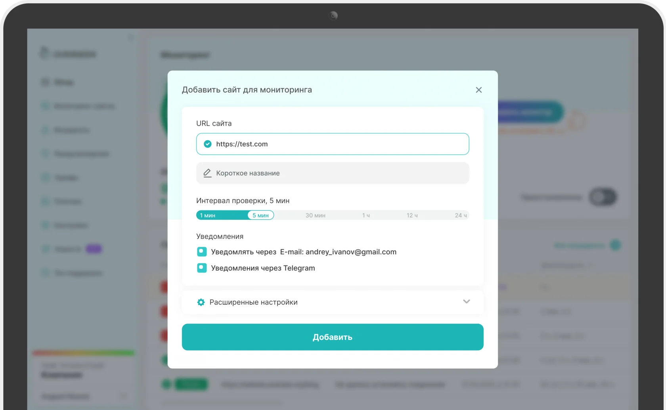Viewport: 666px width, 410px height.
Task: Toggle the E-mail notification checkbox
Action: click(x=202, y=252)
